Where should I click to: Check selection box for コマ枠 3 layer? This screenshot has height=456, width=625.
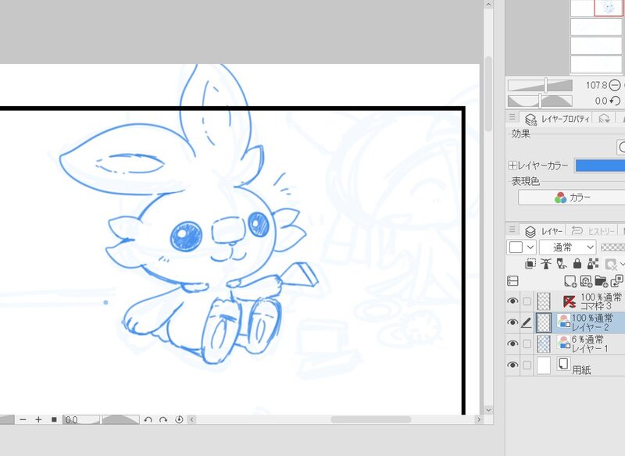pos(527,301)
